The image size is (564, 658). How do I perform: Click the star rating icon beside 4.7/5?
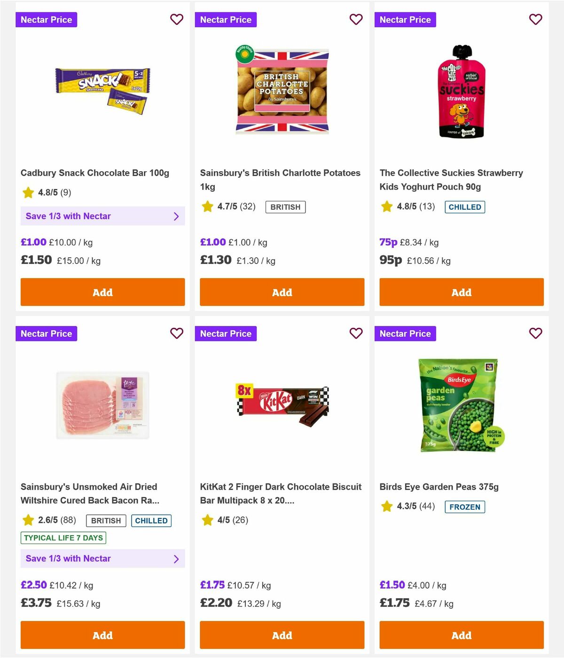[x=207, y=206]
